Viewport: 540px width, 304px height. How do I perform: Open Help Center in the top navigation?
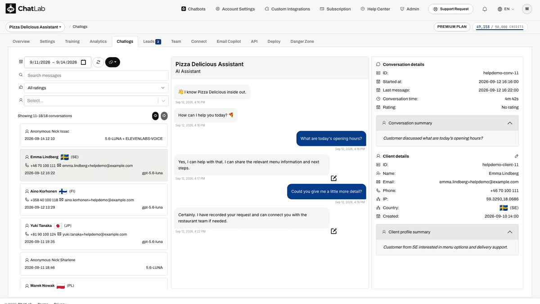[x=375, y=9]
